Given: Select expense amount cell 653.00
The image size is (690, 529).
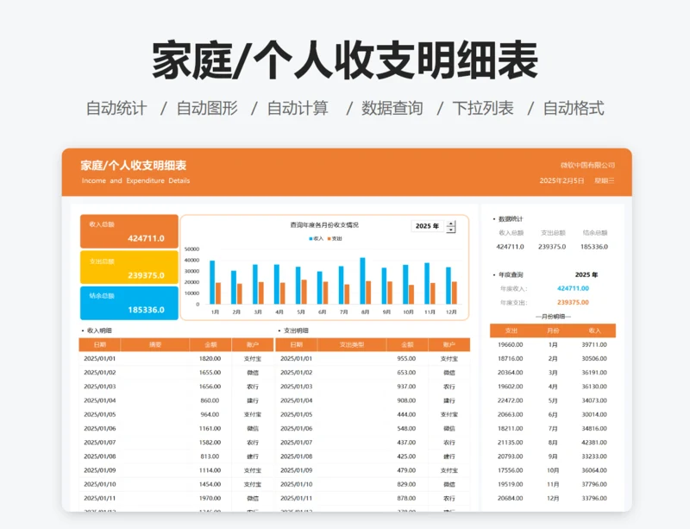Looking at the screenshot, I should click(x=406, y=373).
